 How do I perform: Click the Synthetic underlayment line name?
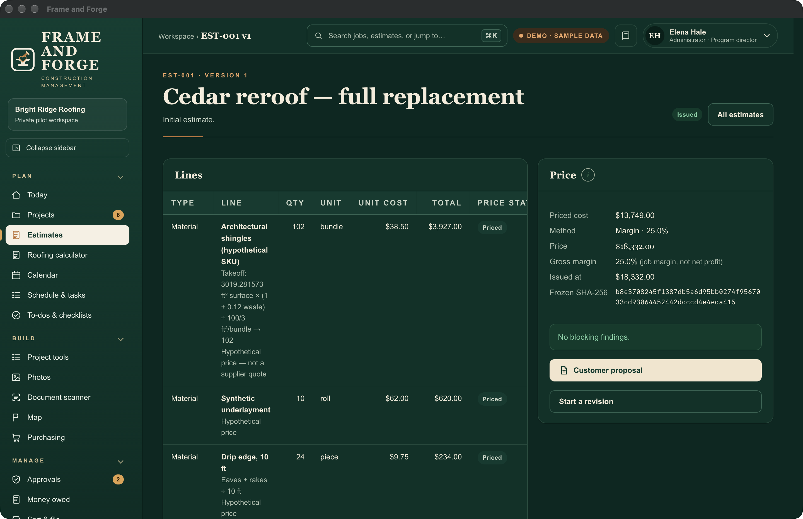point(246,404)
